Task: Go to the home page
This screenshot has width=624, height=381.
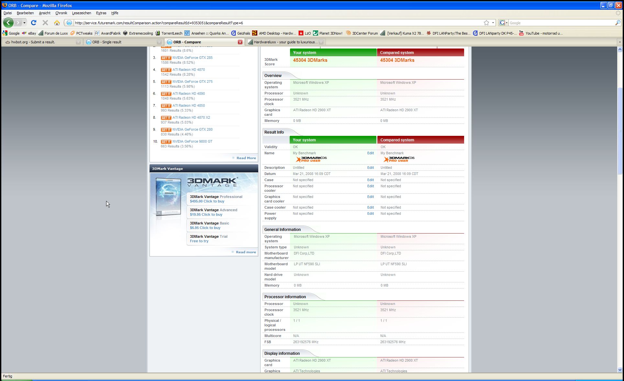Action: [57, 23]
